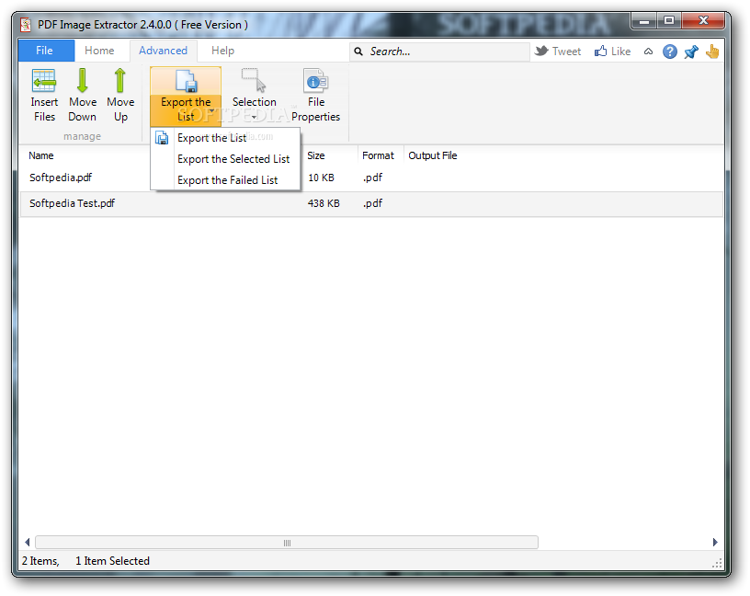Click the search magnifier icon
Image resolution: width=750 pixels, height=596 pixels.
(358, 52)
